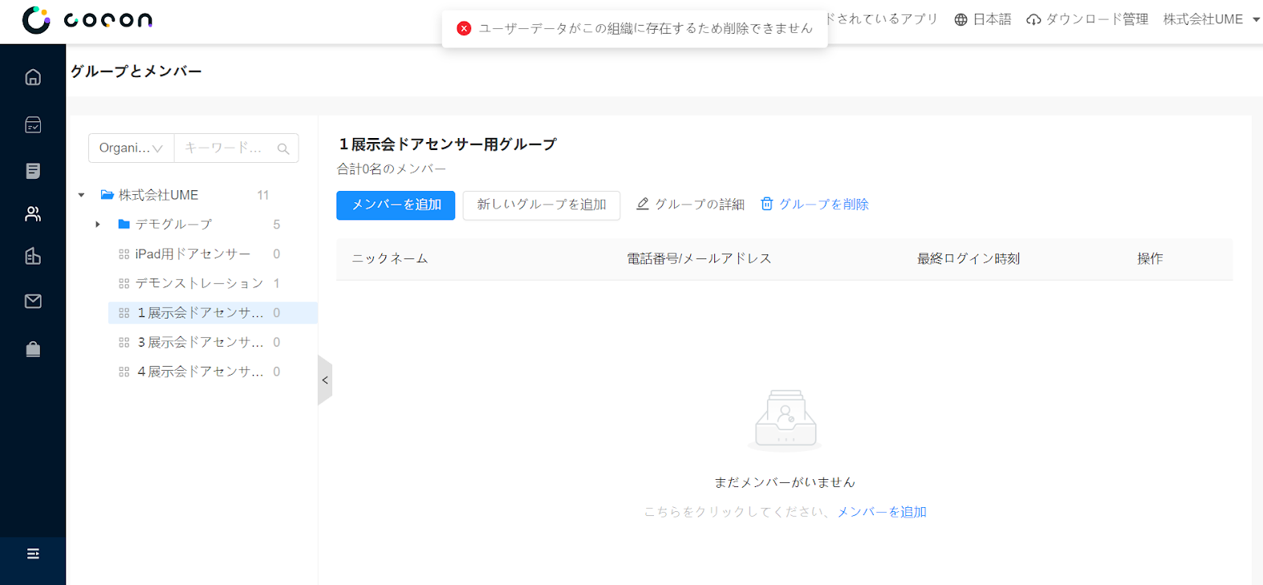
Task: Expand the sidebar menu at bottom
Action: point(33,554)
